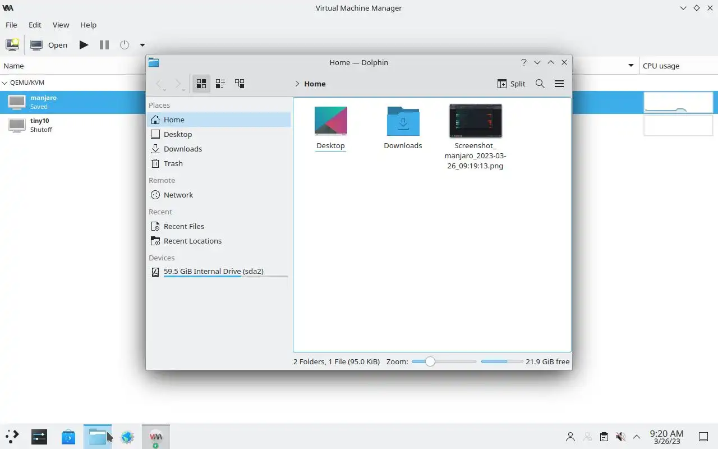Open Recent Locations in sidebar

[x=219, y=241]
